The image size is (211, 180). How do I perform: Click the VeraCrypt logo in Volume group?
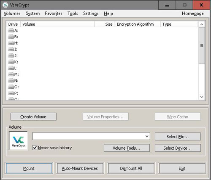[x=19, y=141]
